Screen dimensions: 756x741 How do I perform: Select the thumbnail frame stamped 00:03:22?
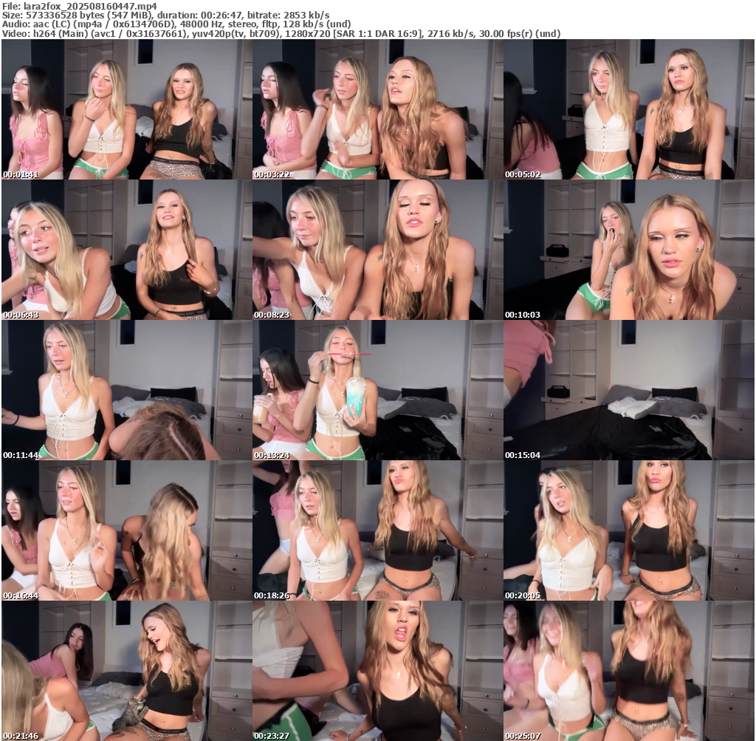point(378,109)
